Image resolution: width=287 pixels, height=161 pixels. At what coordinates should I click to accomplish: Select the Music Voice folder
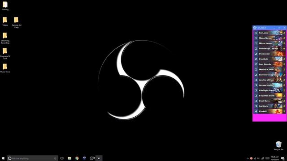[5, 68]
